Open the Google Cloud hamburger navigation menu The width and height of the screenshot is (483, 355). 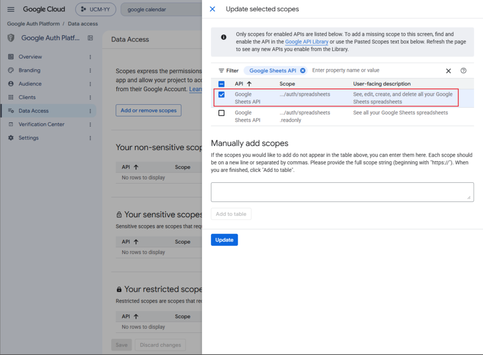point(11,9)
